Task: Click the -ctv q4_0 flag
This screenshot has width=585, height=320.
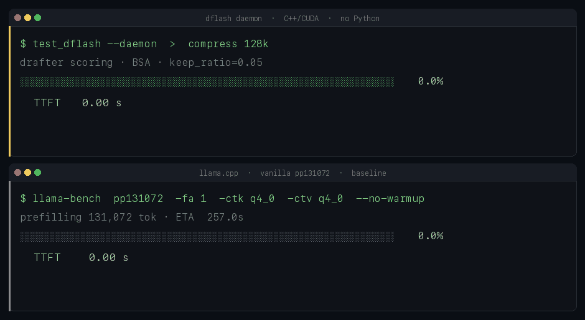Action: click(315, 199)
